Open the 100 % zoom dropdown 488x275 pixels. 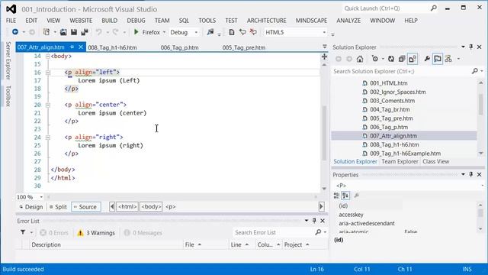tap(41, 197)
